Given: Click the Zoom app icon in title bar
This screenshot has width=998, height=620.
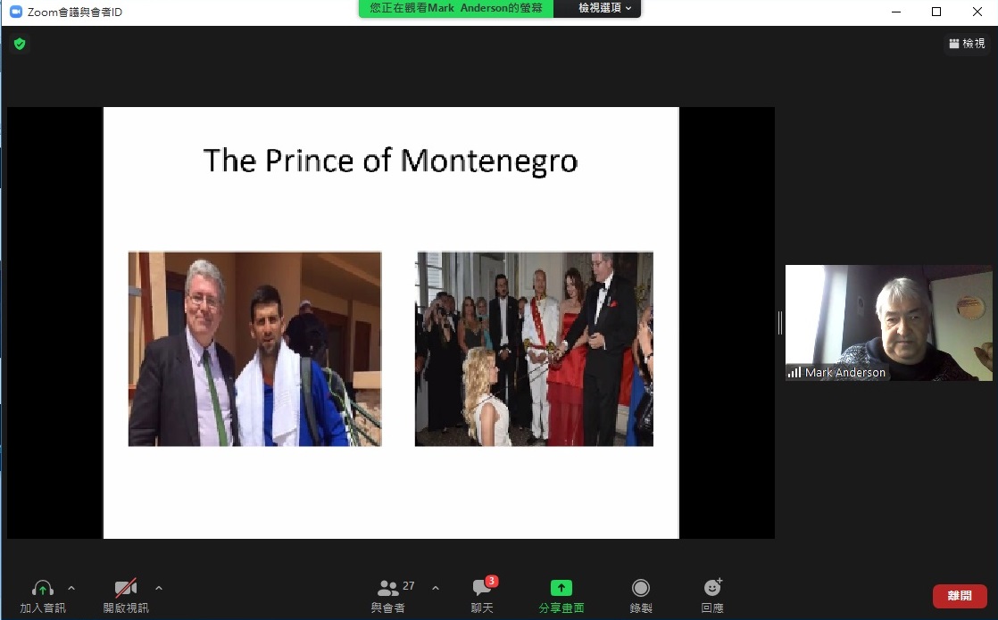Looking at the screenshot, I should coord(16,12).
